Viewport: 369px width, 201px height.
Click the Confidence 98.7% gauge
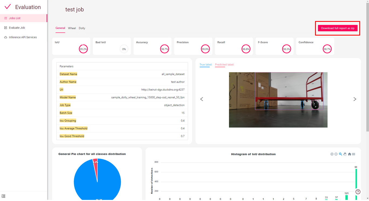pyautogui.click(x=327, y=49)
